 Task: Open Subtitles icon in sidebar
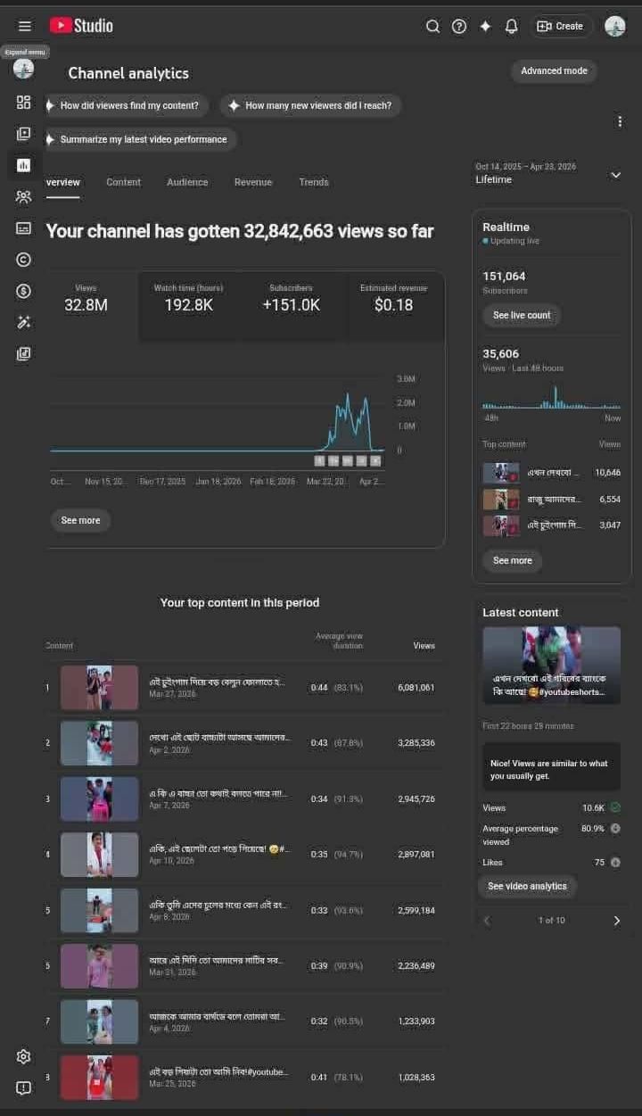pyautogui.click(x=24, y=227)
